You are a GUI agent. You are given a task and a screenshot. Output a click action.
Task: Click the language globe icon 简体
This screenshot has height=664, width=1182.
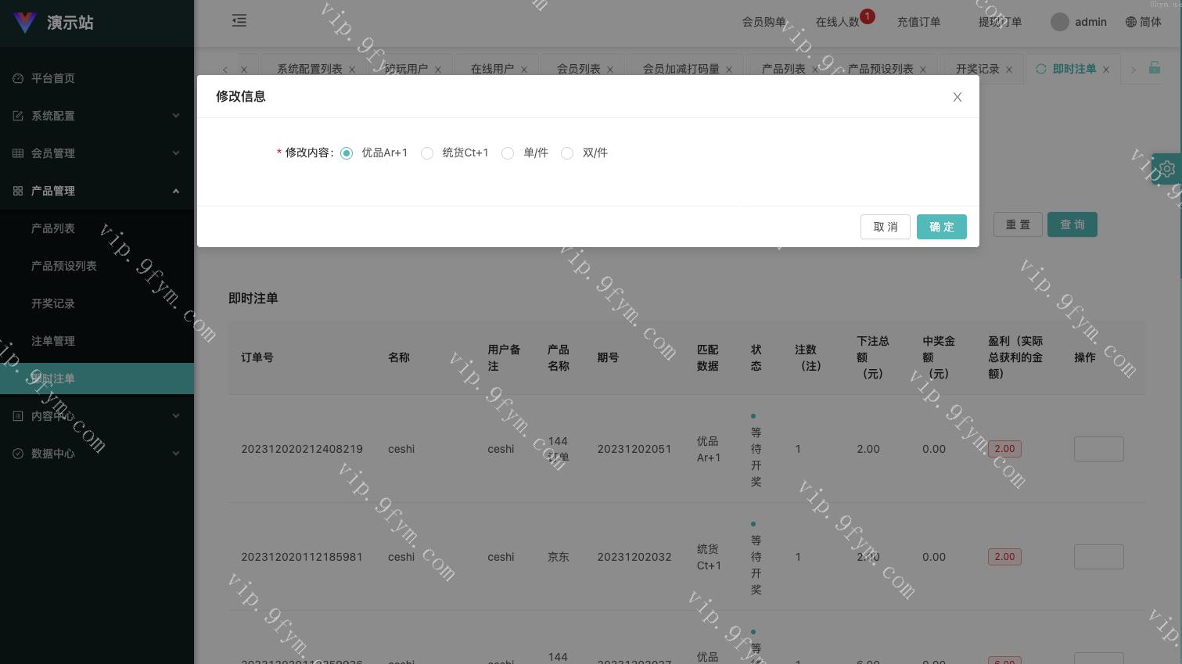[1131, 22]
